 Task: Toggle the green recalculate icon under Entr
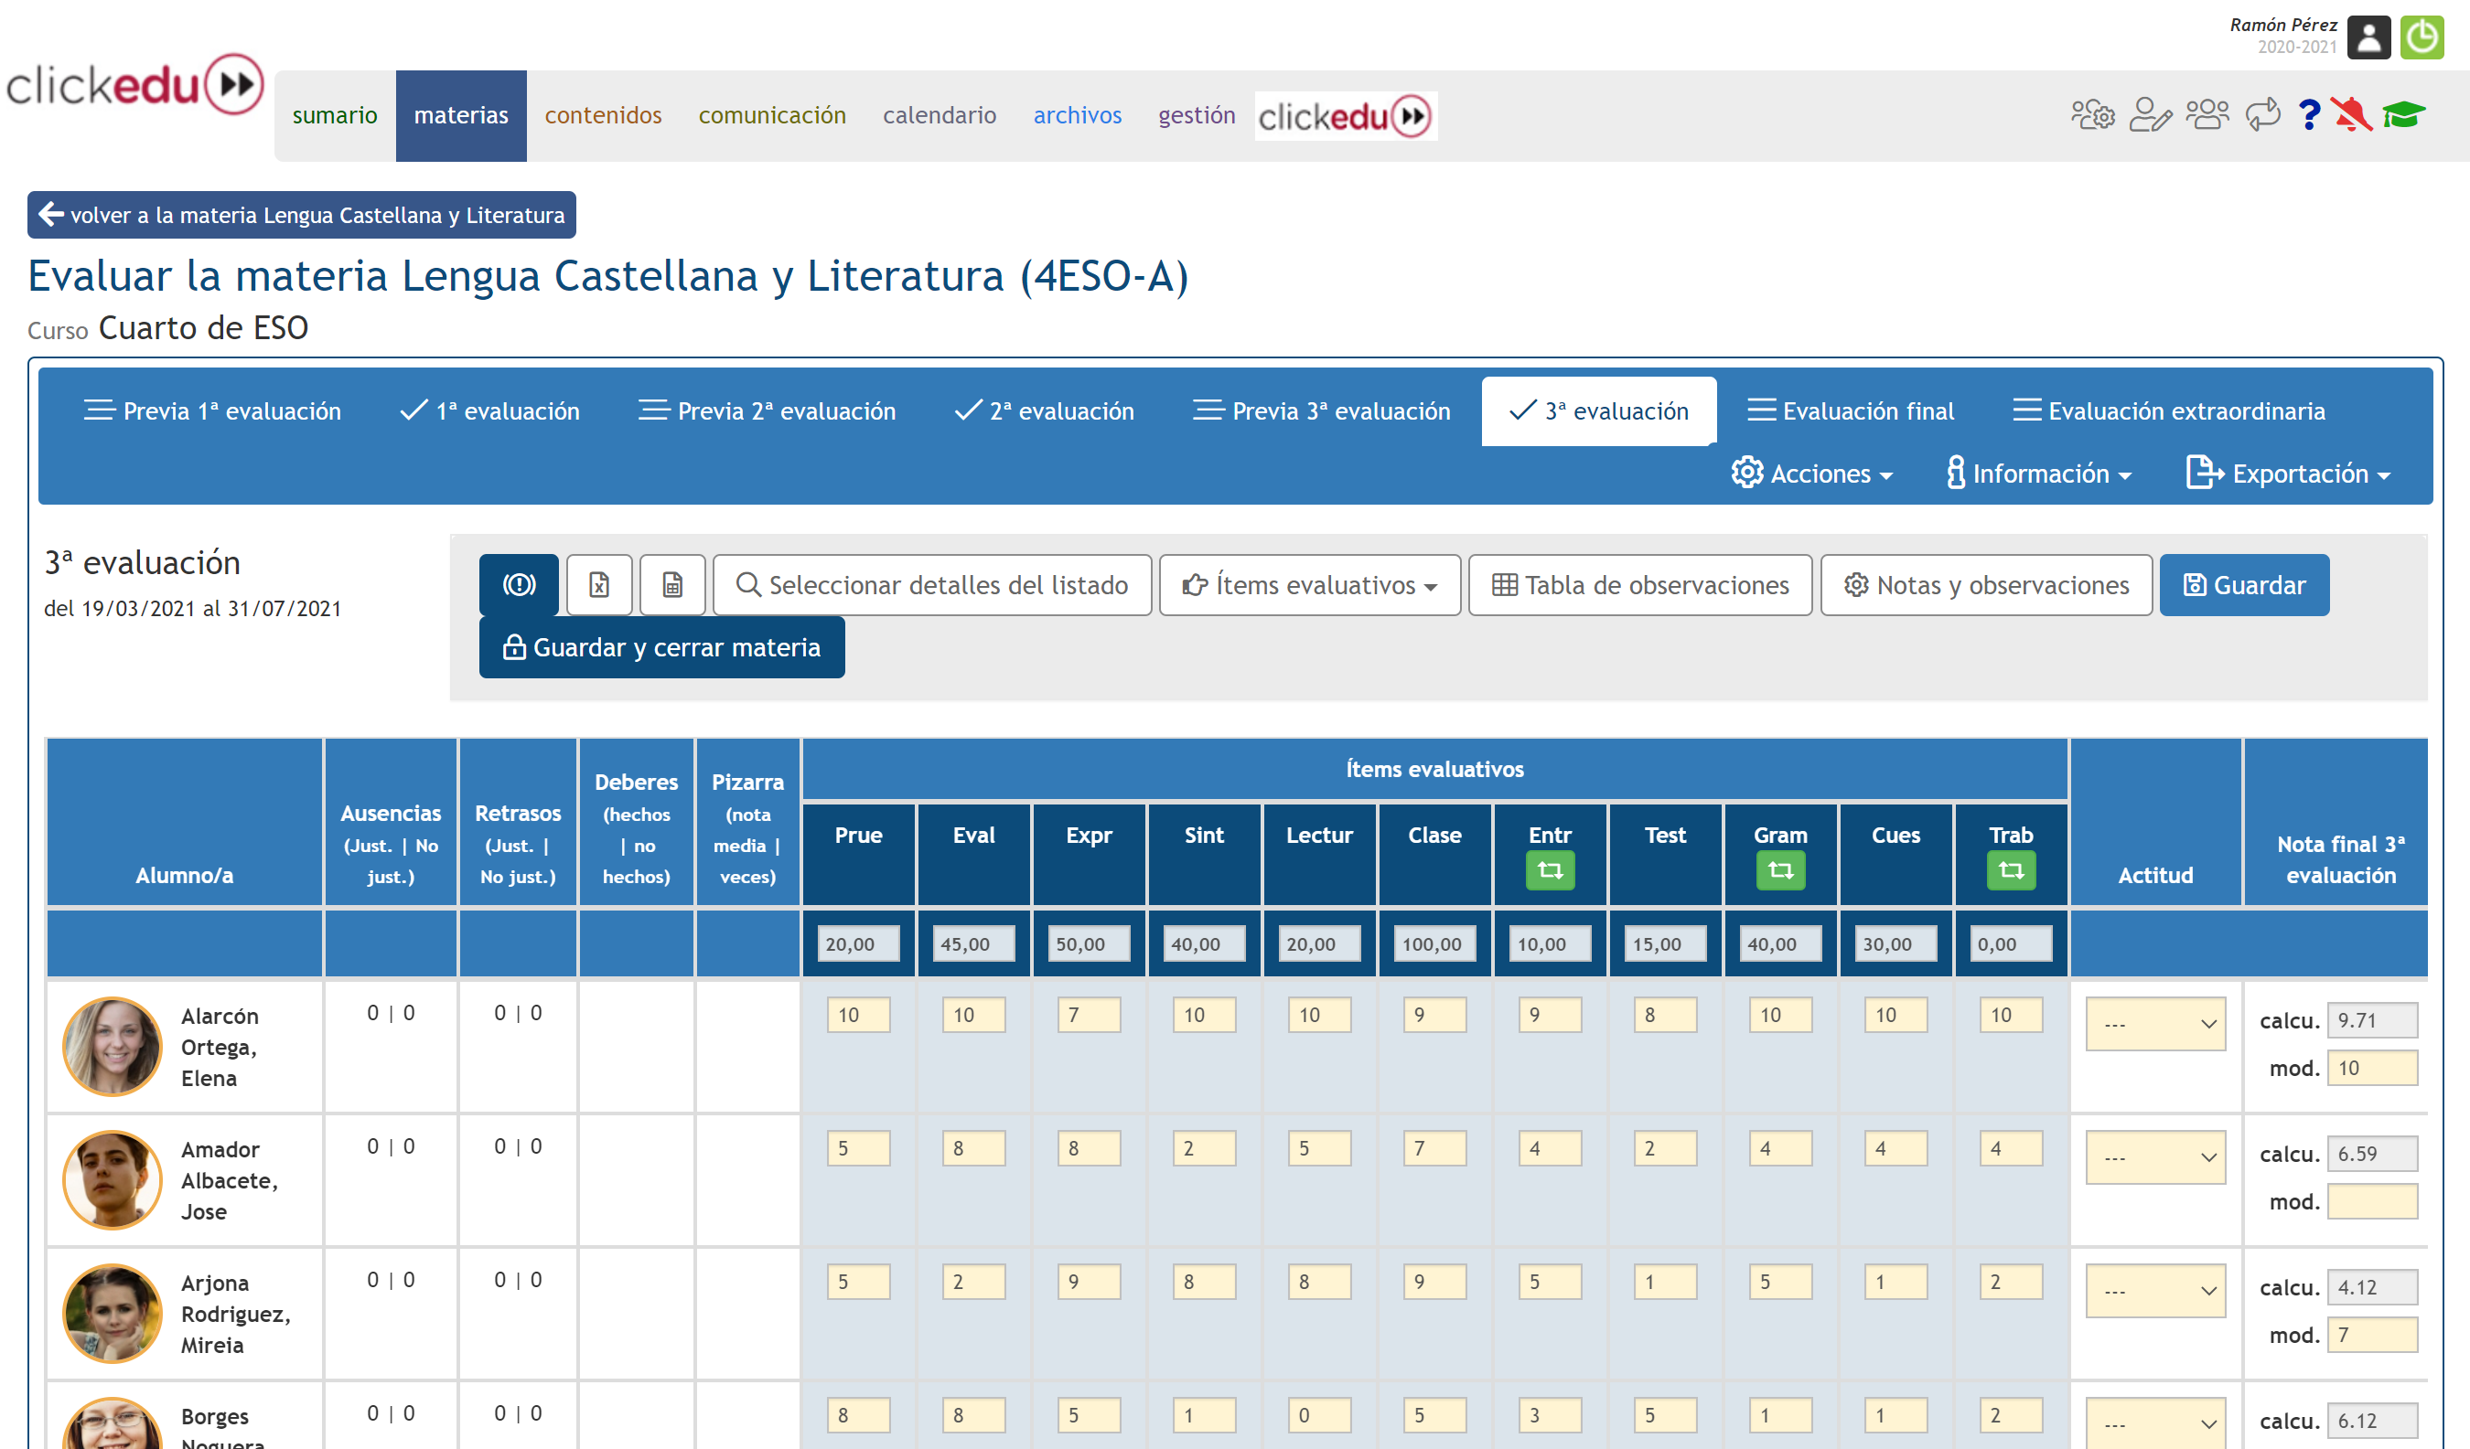1550,870
